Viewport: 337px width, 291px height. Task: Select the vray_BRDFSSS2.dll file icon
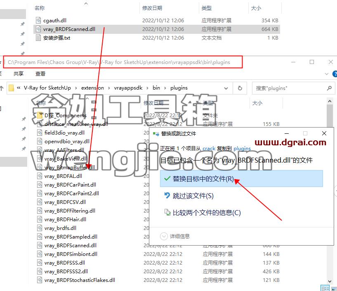[x=40, y=272]
